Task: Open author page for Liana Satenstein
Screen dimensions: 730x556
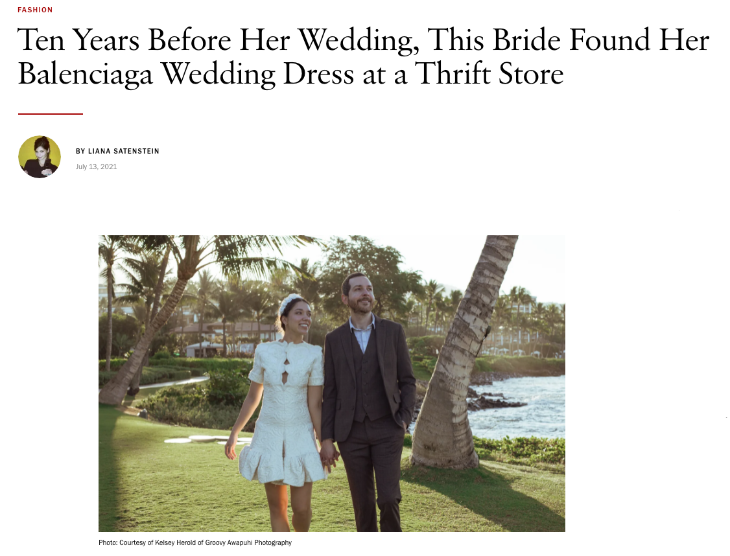Action: coord(123,151)
